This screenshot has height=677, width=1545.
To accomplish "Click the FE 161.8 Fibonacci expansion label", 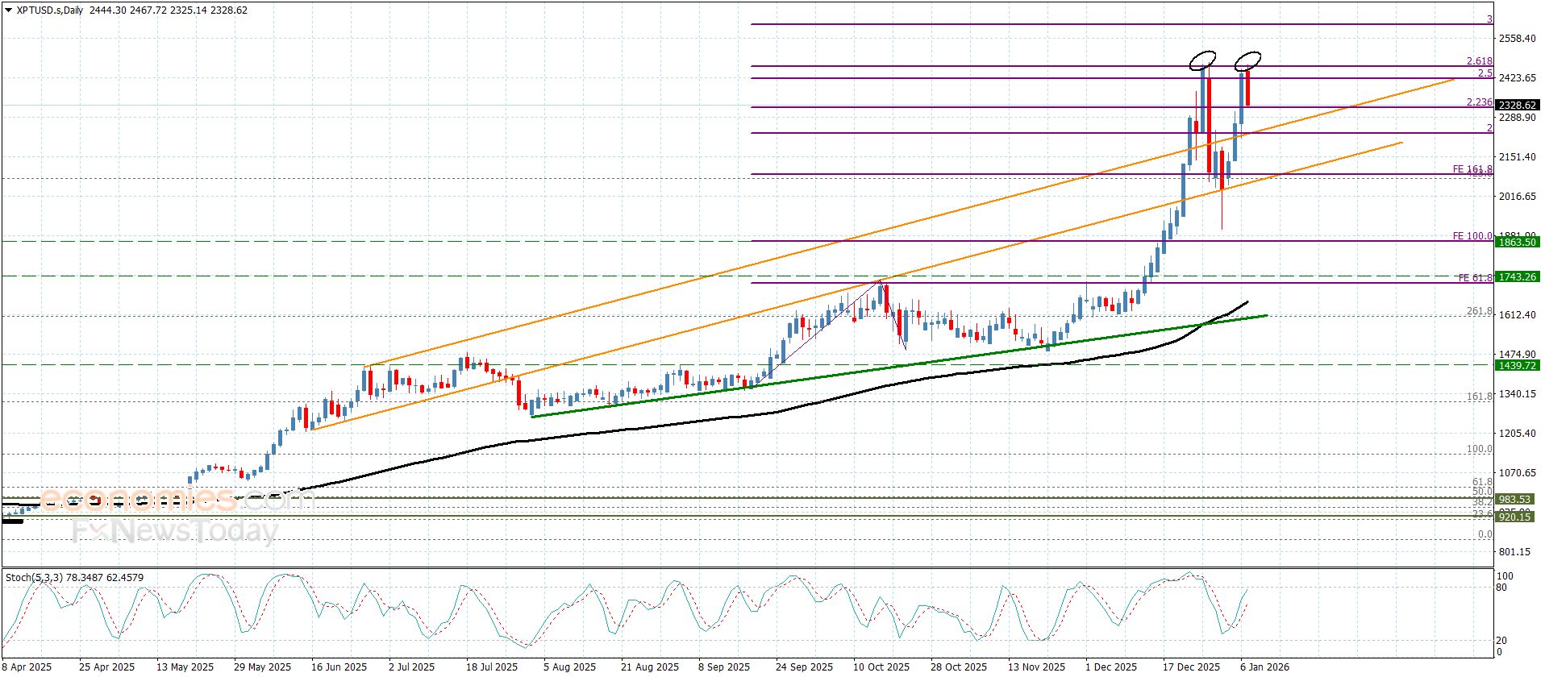I will tap(1472, 169).
